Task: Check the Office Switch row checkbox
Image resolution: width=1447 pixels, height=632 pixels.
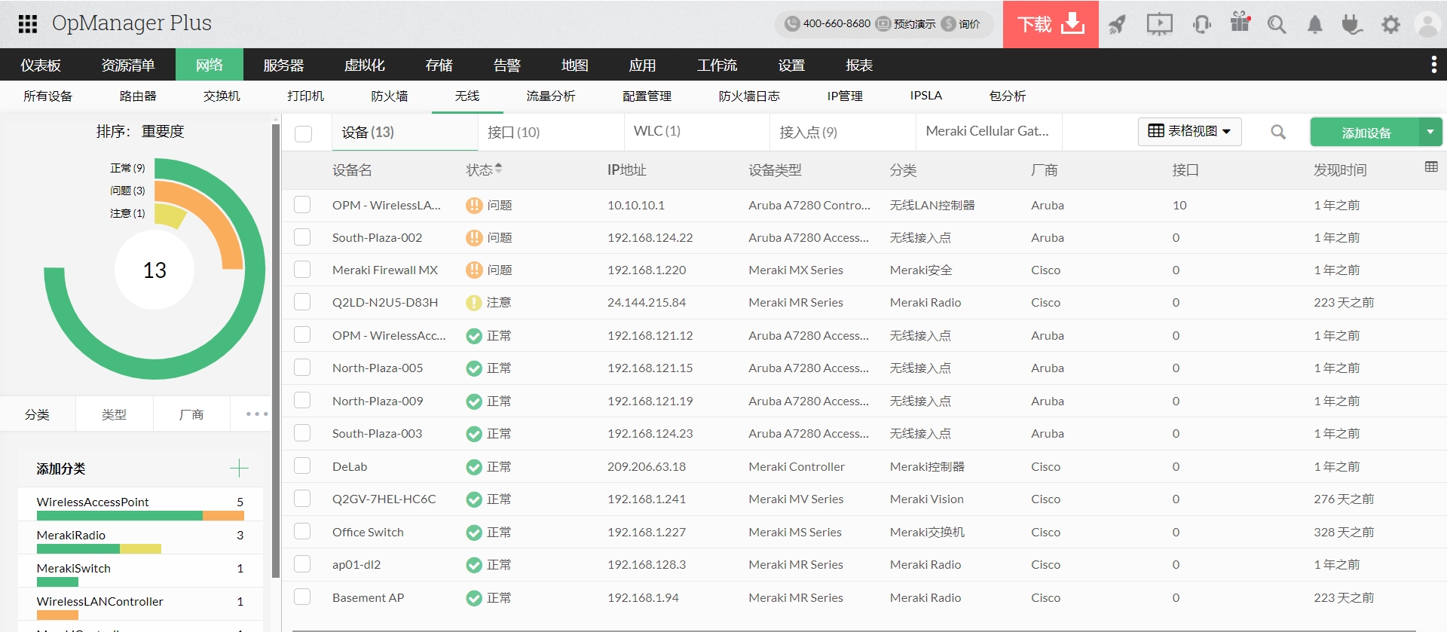Action: coord(302,532)
